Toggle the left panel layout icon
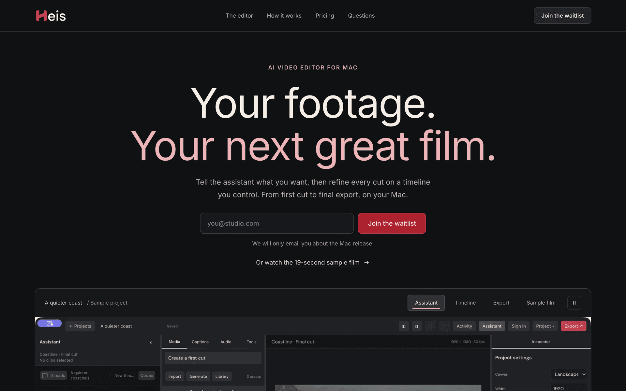 coord(404,326)
